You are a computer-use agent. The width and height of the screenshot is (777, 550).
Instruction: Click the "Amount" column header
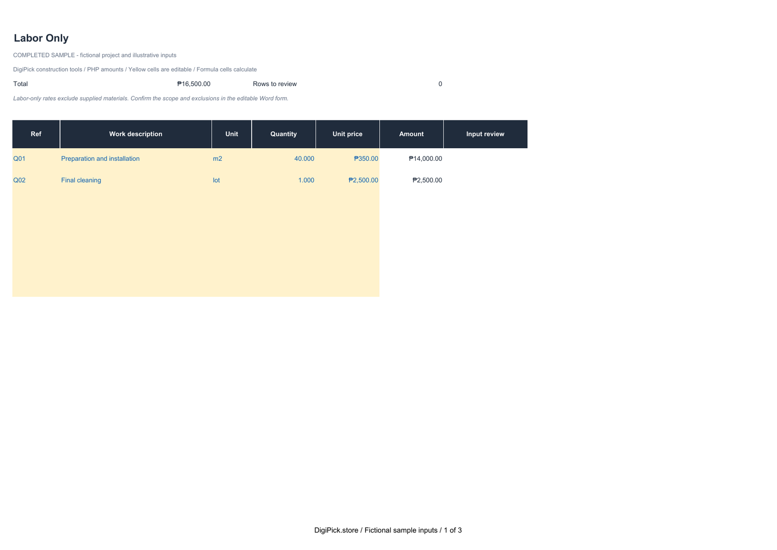[x=411, y=134]
